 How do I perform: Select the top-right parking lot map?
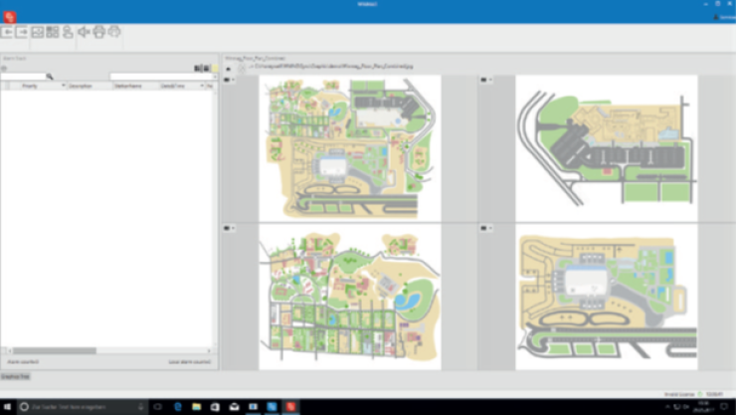[607, 144]
